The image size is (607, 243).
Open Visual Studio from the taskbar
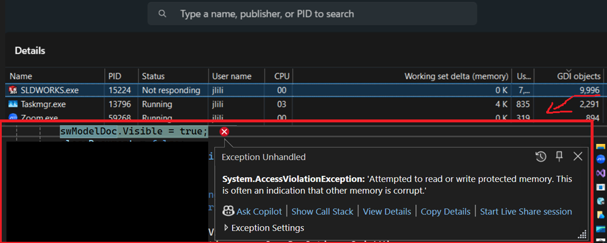(x=600, y=173)
